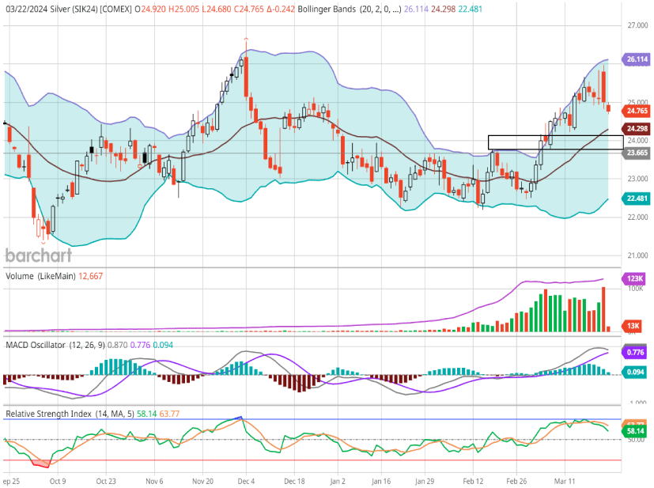Click the 26.114 upper band price tag

point(637,59)
